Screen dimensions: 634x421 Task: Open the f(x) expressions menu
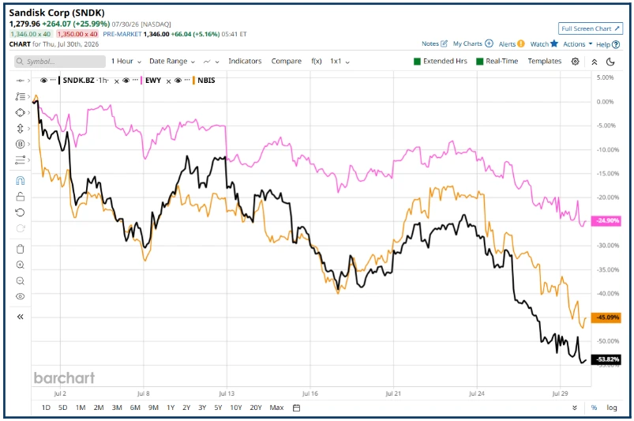pyautogui.click(x=317, y=61)
